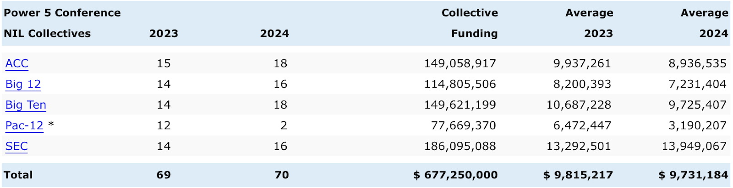Select the total funding $ 677,250,000
Image resolution: width=733 pixels, height=188 pixels.
point(455,175)
